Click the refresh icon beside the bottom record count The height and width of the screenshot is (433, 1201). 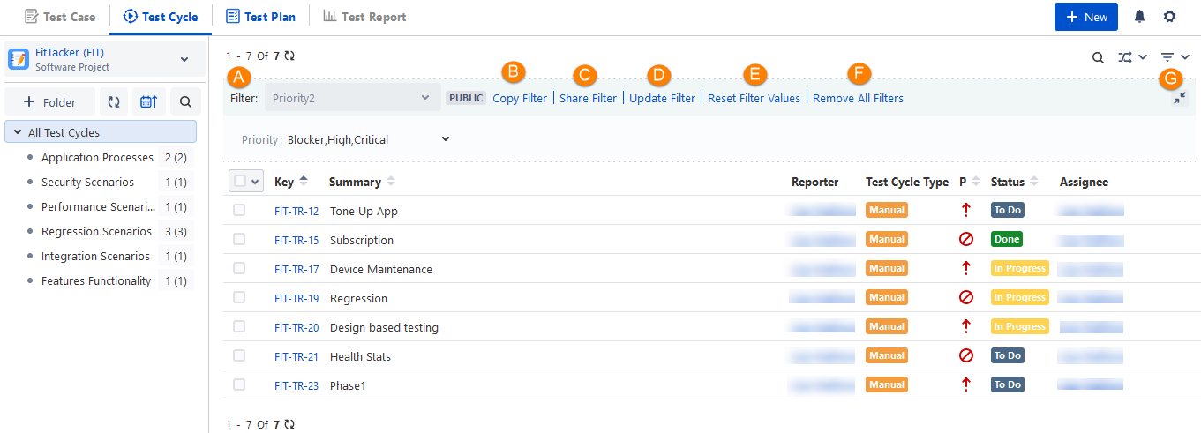tap(289, 424)
